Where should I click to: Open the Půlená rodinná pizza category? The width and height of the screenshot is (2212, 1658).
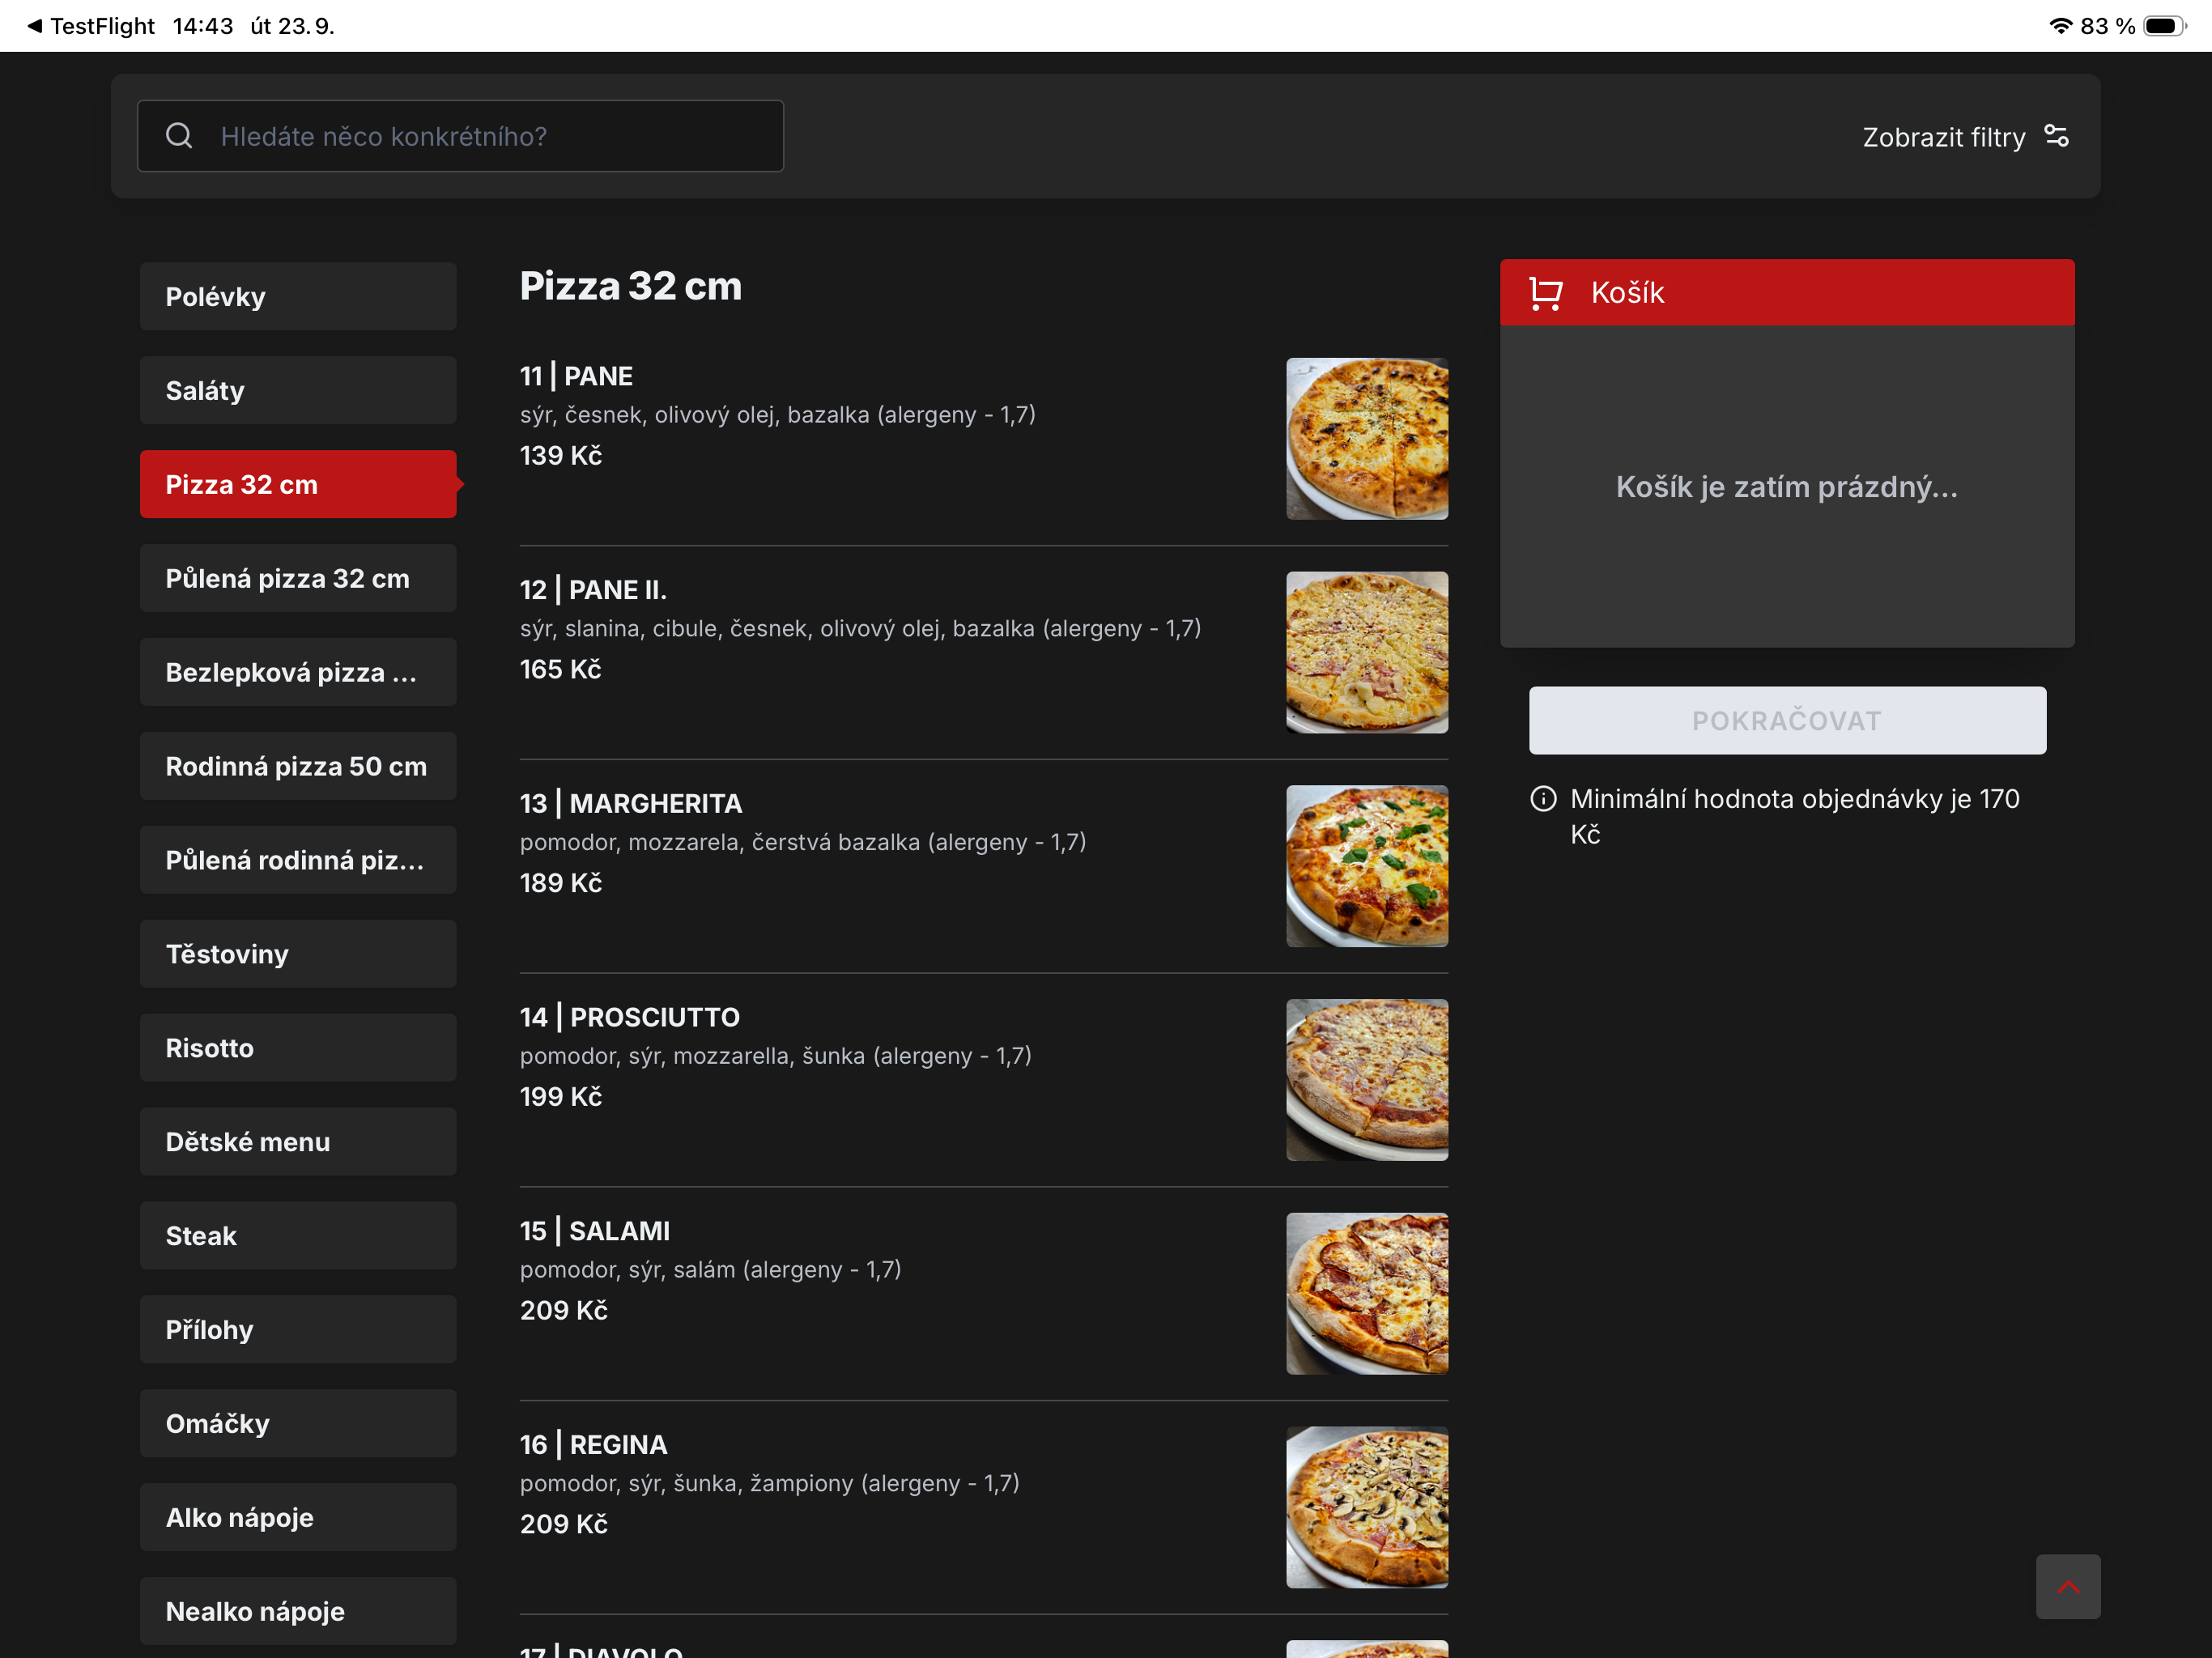click(298, 861)
